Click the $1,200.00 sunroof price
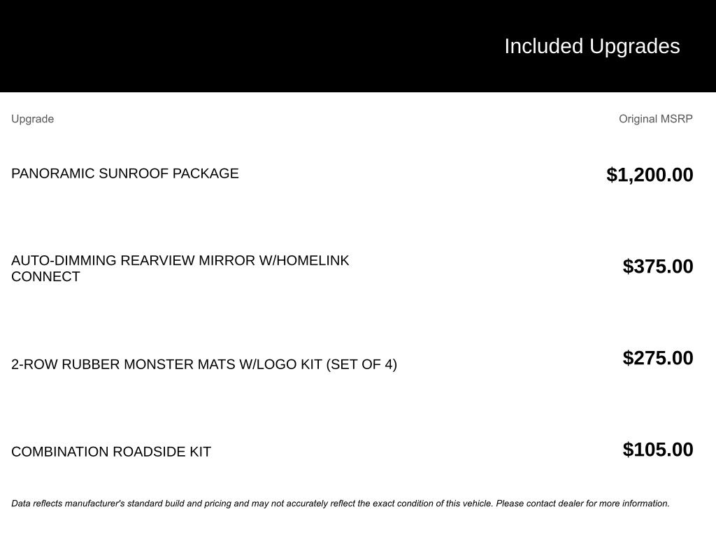The height and width of the screenshot is (537, 716). pyautogui.click(x=650, y=175)
